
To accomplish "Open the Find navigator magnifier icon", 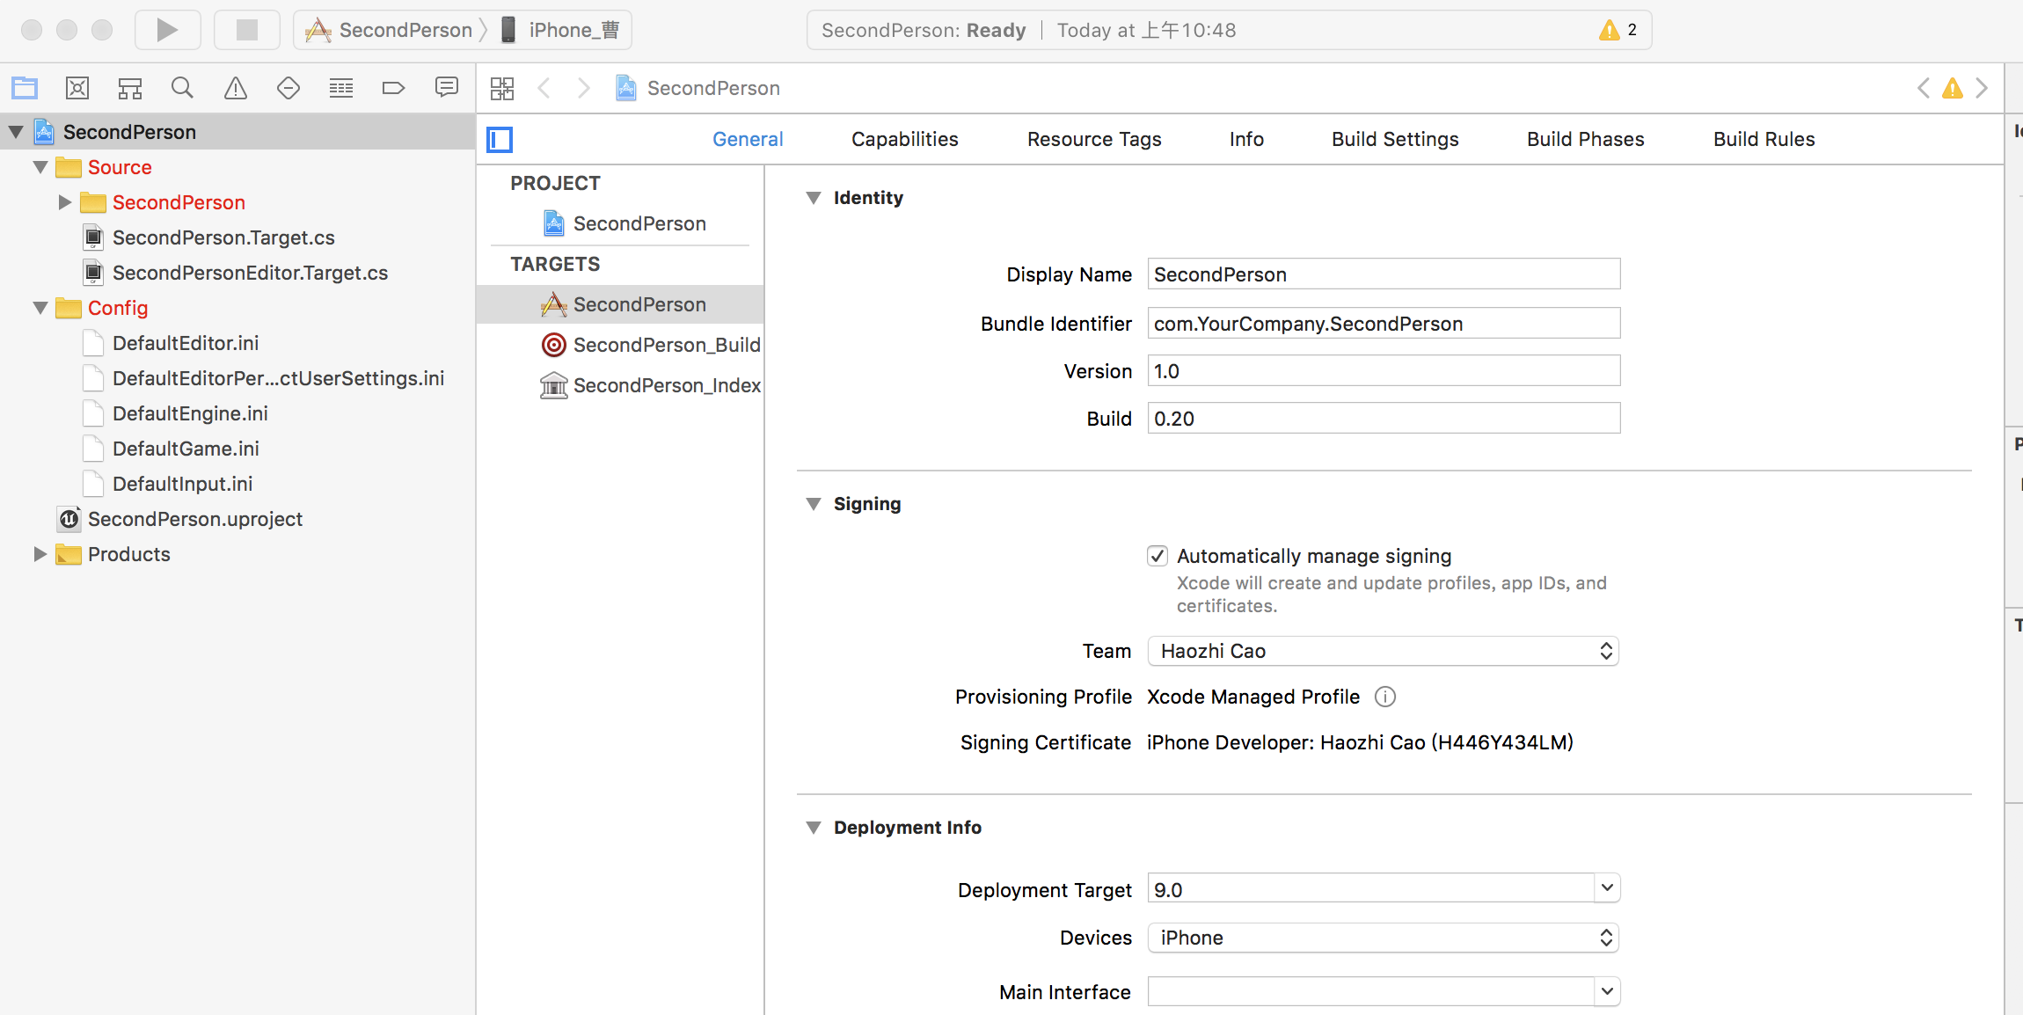I will point(182,88).
